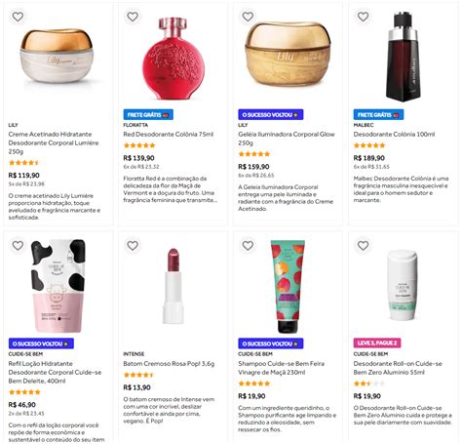This screenshot has height=444, width=462.
Task: Toggle wishlist heart on Refil Loção Hidratante
Action: tap(18, 246)
